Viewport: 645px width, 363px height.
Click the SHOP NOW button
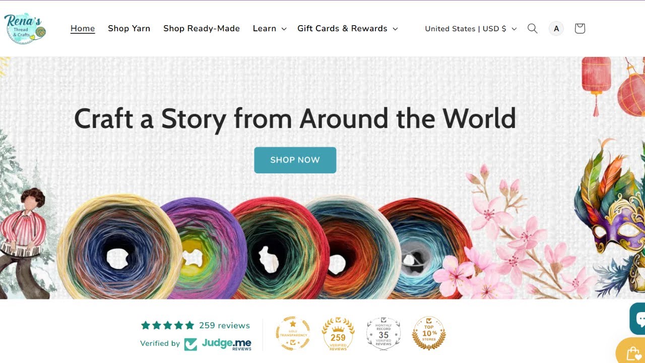295,160
